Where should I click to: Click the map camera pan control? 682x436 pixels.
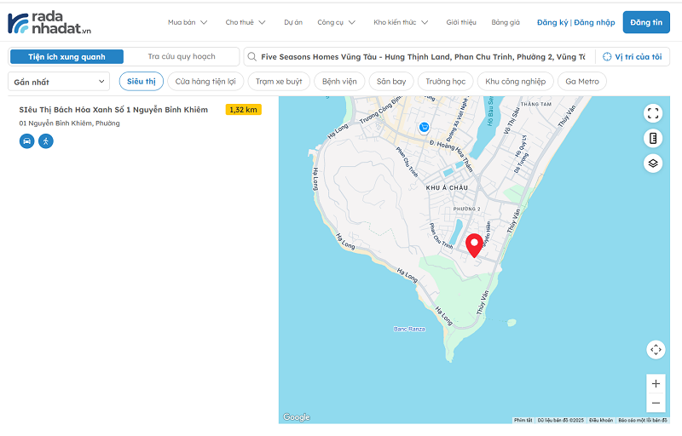point(655,349)
